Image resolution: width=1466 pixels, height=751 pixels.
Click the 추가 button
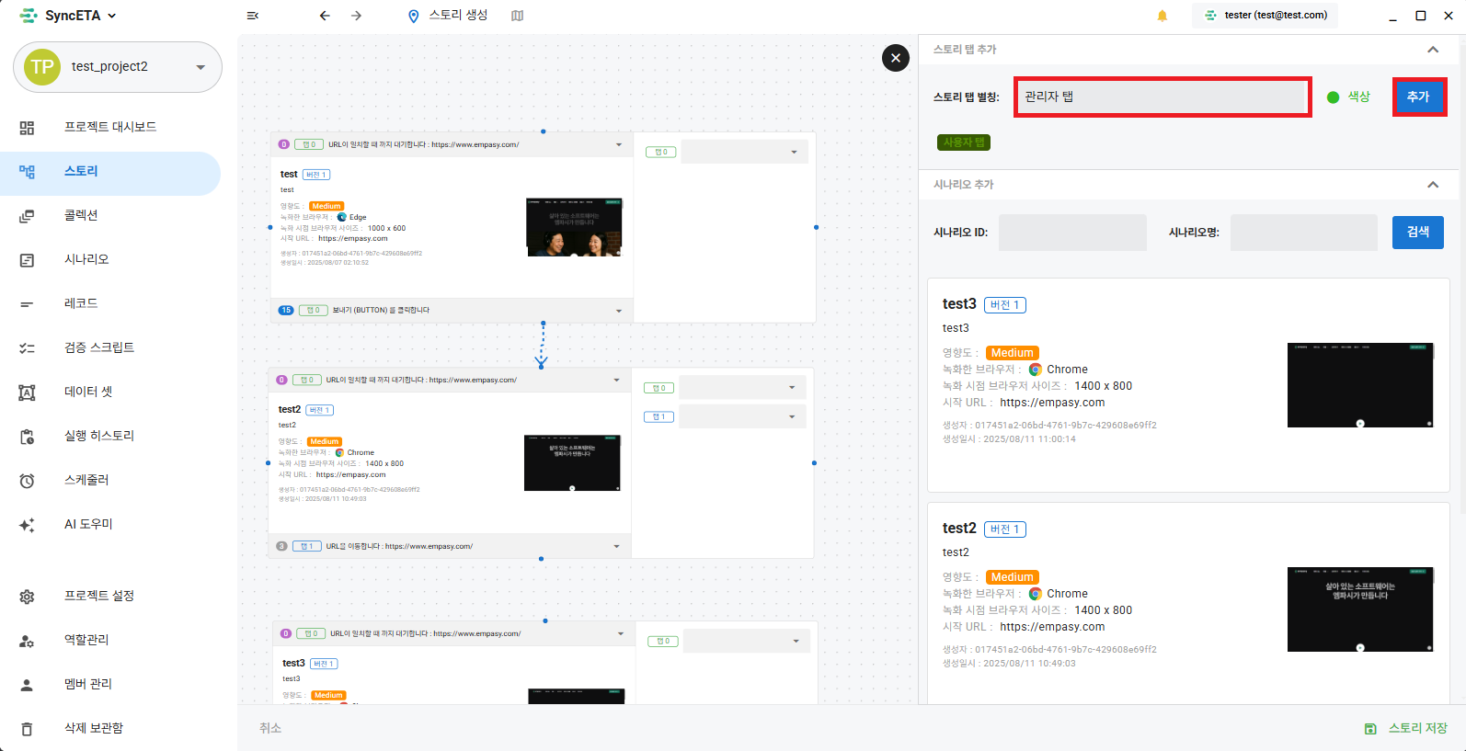click(1418, 97)
